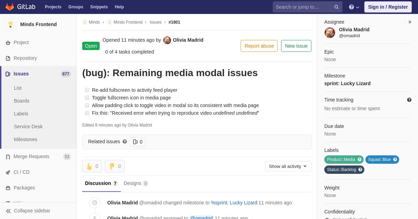Click the Collapse sidebar double-chevron icon
Viewport: 418px width, 219px height.
click(8, 211)
